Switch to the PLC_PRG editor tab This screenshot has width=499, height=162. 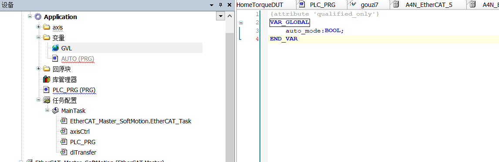[x=323, y=5]
